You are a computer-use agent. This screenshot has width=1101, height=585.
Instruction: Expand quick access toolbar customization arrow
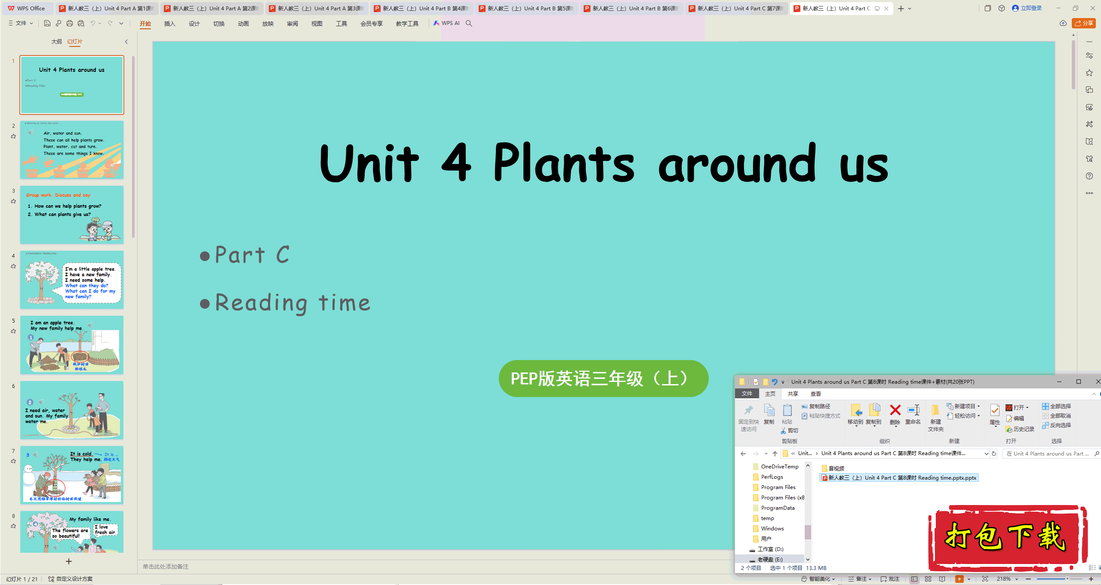[121, 23]
